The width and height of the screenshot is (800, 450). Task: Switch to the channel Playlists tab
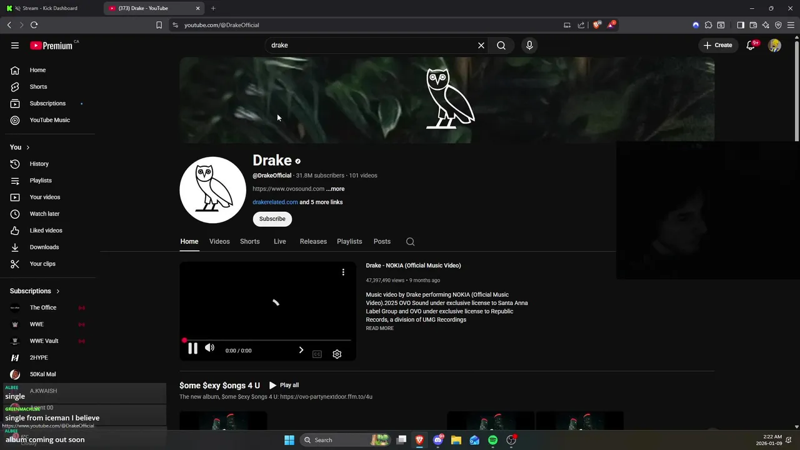point(349,242)
